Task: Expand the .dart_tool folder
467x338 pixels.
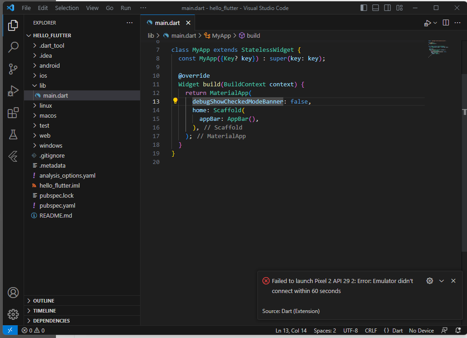Action: point(82,45)
